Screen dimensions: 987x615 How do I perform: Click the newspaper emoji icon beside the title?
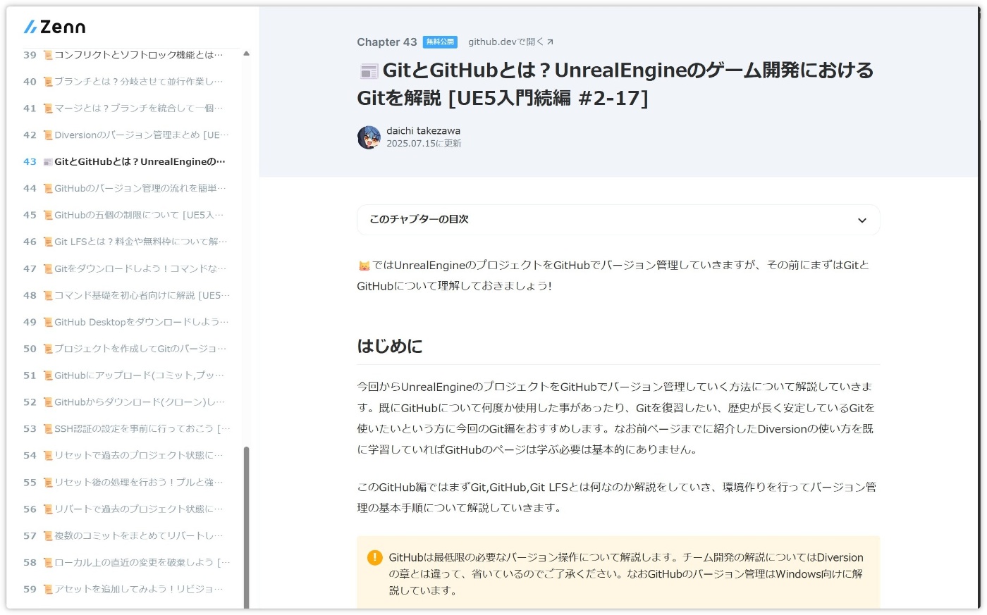click(x=369, y=71)
